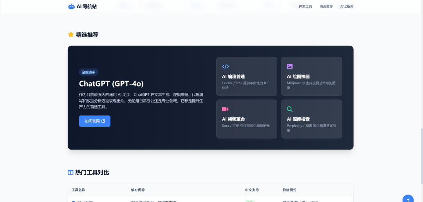
Task: Click the 价格模式 column header
Action: 289,190
